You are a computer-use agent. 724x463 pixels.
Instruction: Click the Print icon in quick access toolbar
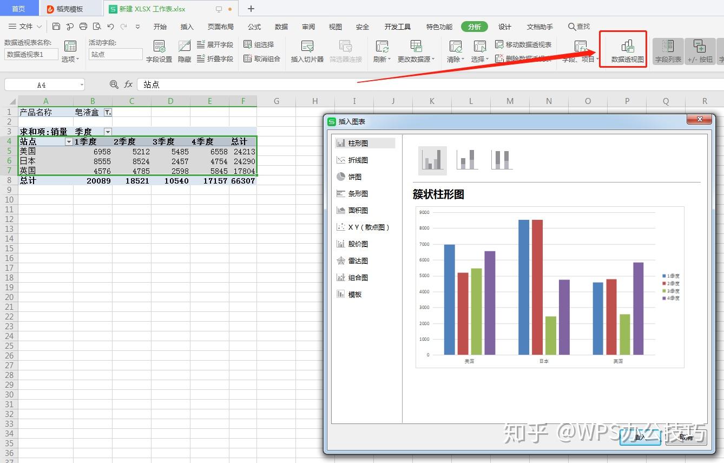(x=83, y=27)
